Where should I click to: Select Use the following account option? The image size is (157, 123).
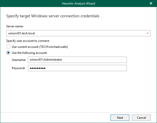[x=8, y=53]
